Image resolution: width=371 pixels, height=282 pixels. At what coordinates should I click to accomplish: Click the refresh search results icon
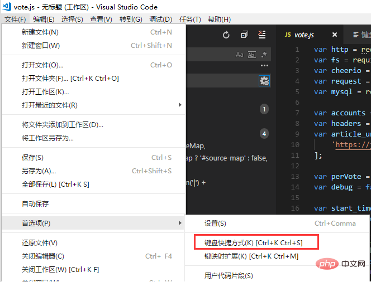pyautogui.click(x=226, y=35)
